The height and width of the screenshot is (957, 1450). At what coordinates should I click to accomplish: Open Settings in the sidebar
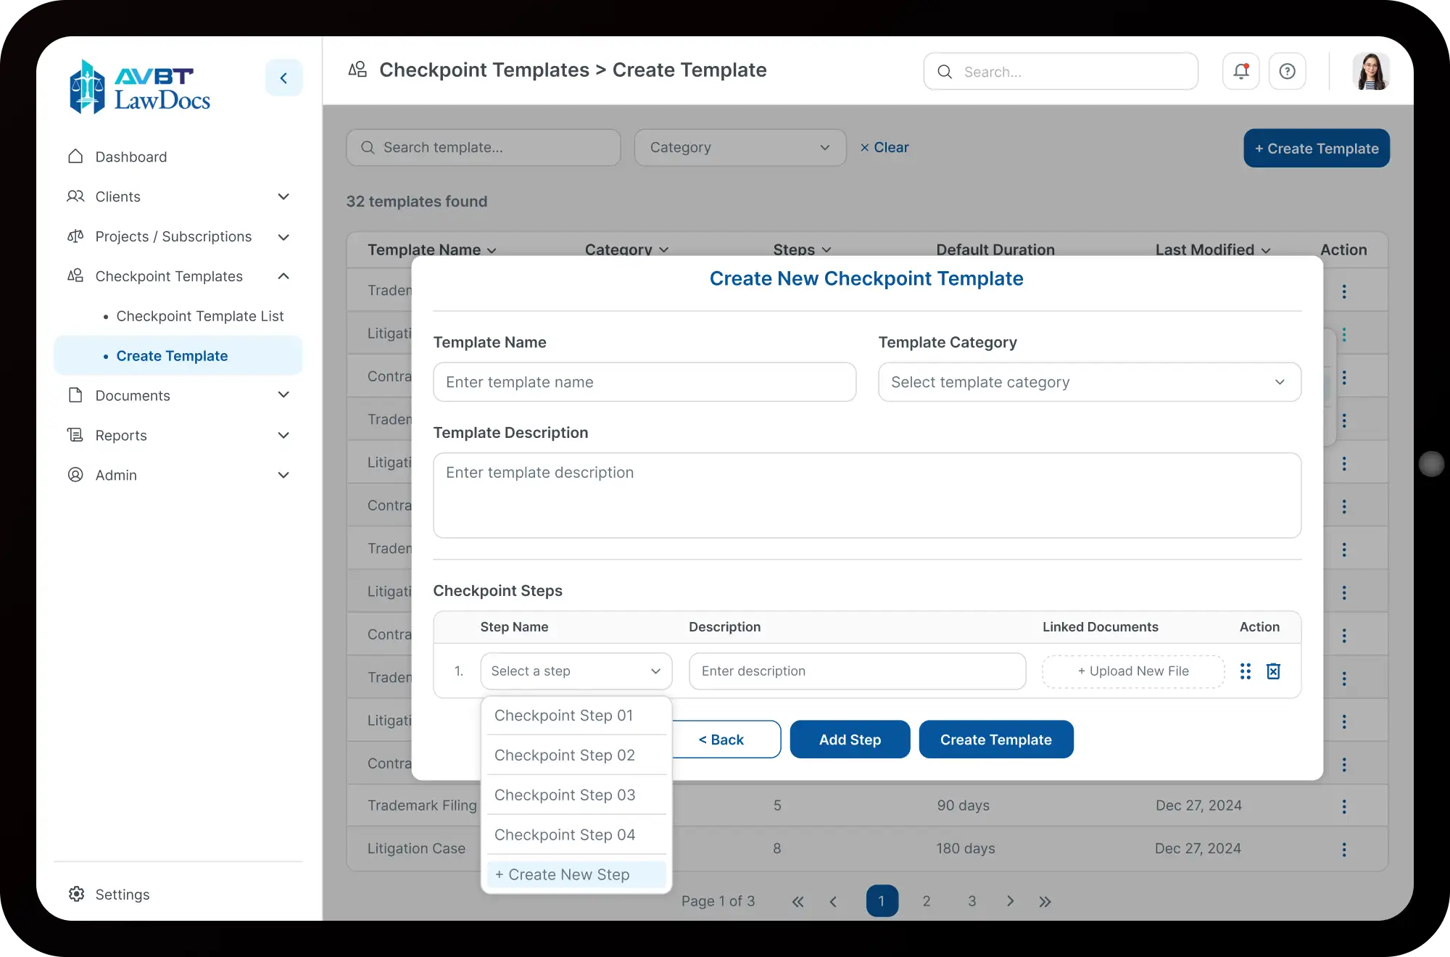tap(109, 895)
